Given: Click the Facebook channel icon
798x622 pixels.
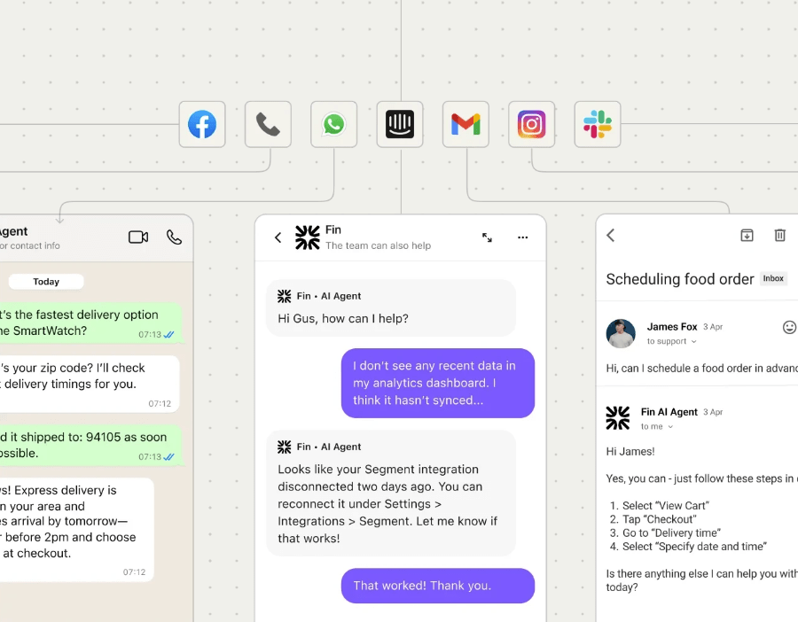Looking at the screenshot, I should click(x=202, y=124).
